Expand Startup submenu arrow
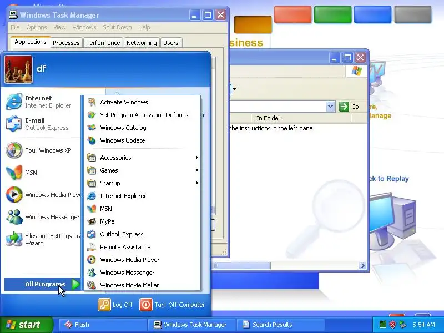Viewport: 444px width, 333px height. [196, 183]
